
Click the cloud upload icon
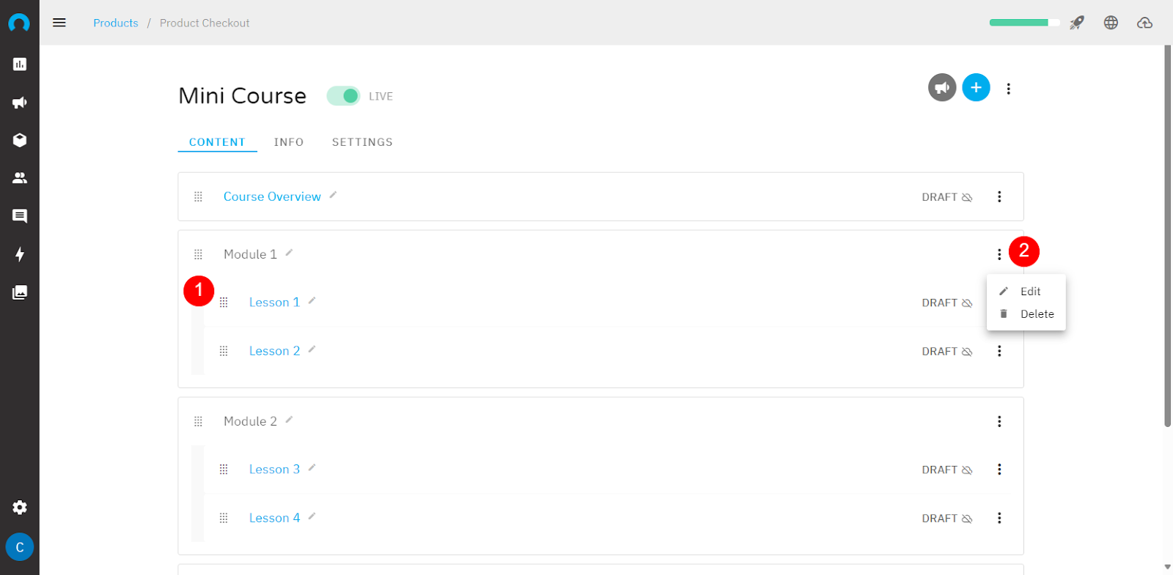click(1144, 23)
